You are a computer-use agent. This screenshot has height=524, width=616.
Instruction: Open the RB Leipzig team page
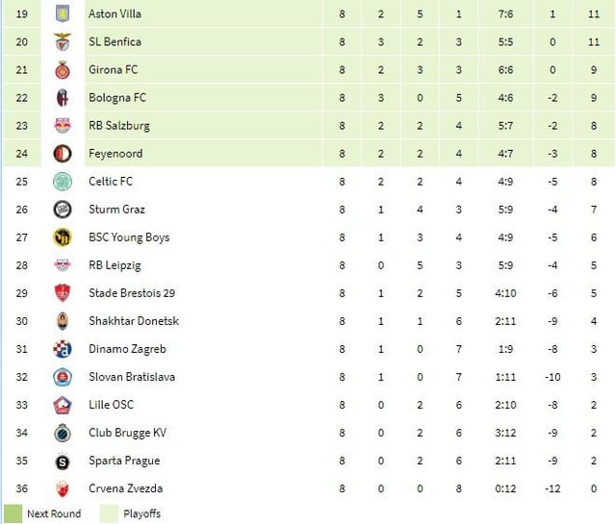coord(115,265)
